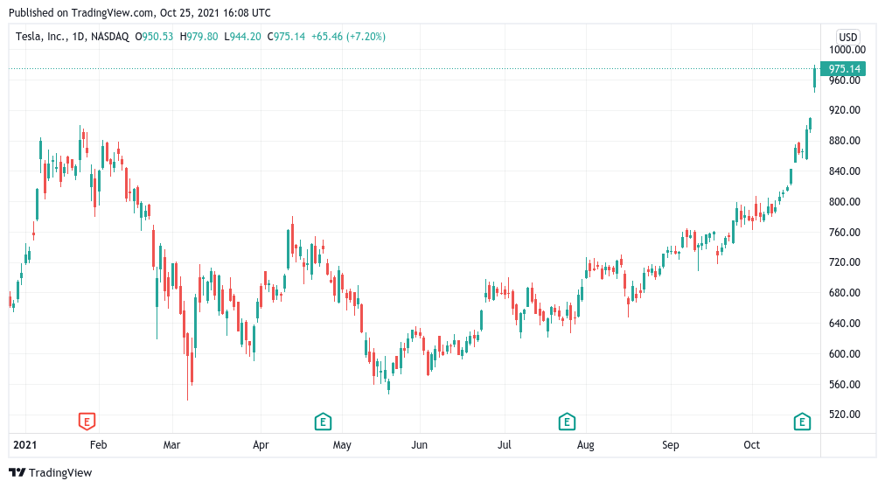Click the red earnings marker near Feb
The width and height of the screenshot is (885, 488).
click(87, 421)
